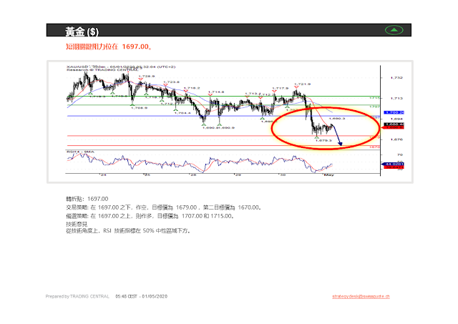Viewport: 458px width, 324px height.
Task: Click the 備選策略 line with 1707.00 and 1715.00
Action: [150, 216]
